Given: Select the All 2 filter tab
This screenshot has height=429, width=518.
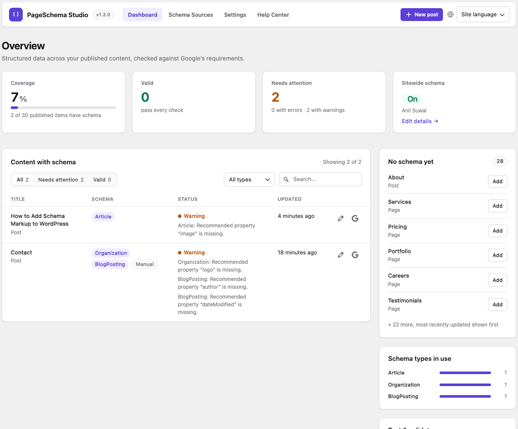Looking at the screenshot, I should coord(23,180).
